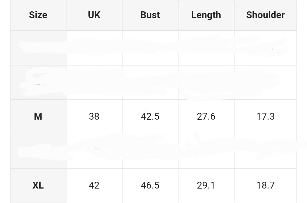Select length value 27.6
The height and width of the screenshot is (203, 307).
(206, 117)
